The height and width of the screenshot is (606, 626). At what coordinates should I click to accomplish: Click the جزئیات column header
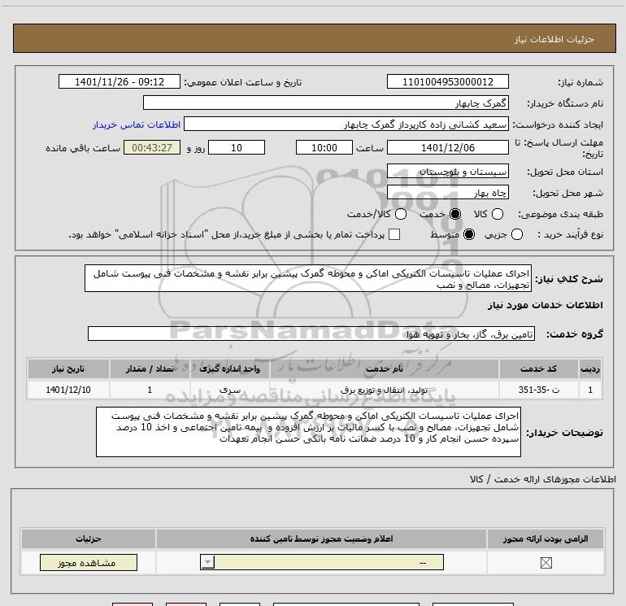pyautogui.click(x=89, y=538)
